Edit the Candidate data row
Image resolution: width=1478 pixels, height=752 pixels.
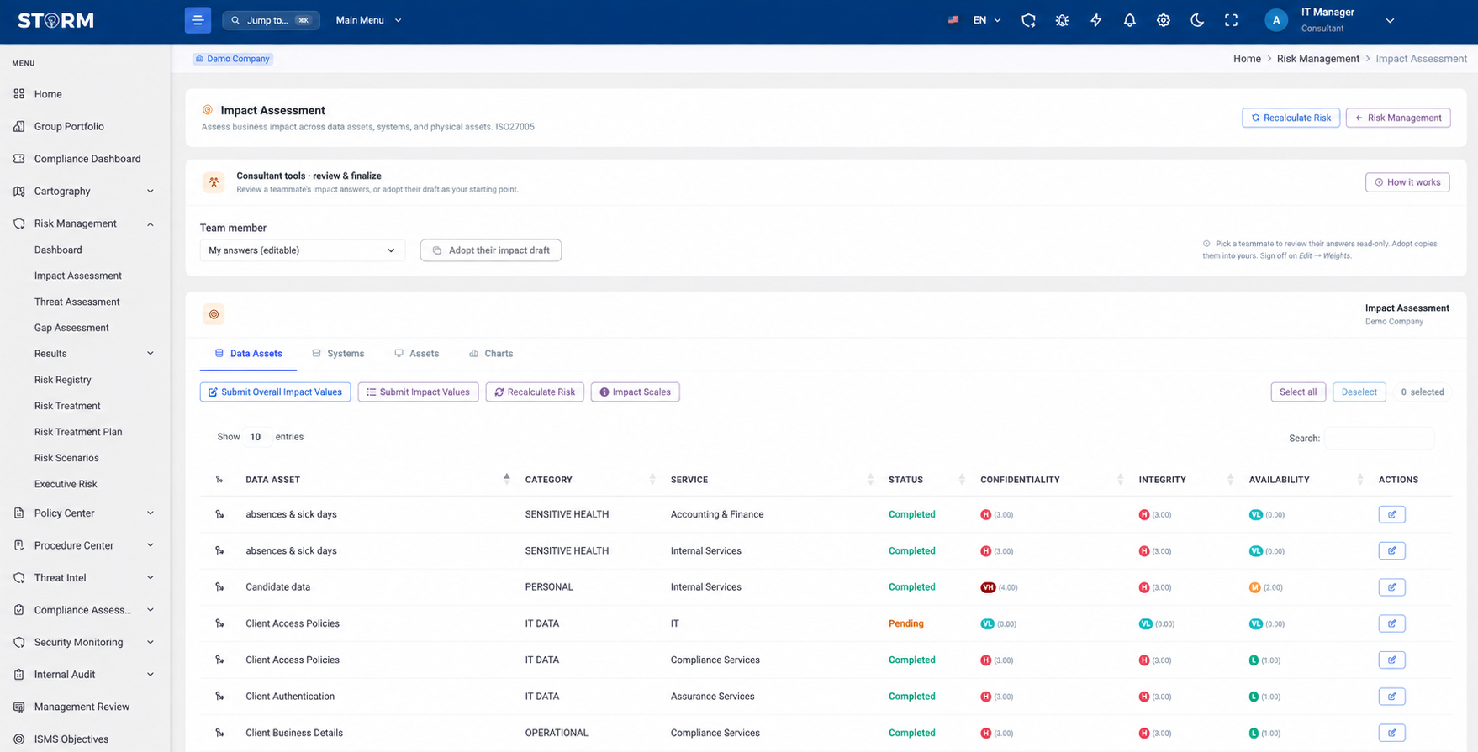pyautogui.click(x=1391, y=587)
